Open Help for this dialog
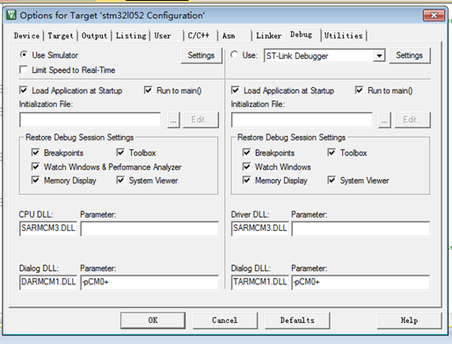The width and height of the screenshot is (452, 344). pyautogui.click(x=409, y=320)
